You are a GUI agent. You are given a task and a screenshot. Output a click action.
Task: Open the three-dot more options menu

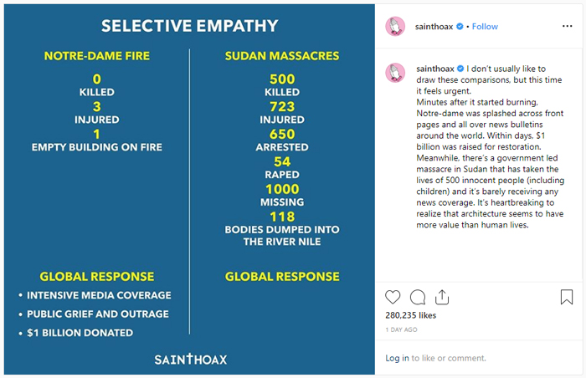pos(567,26)
